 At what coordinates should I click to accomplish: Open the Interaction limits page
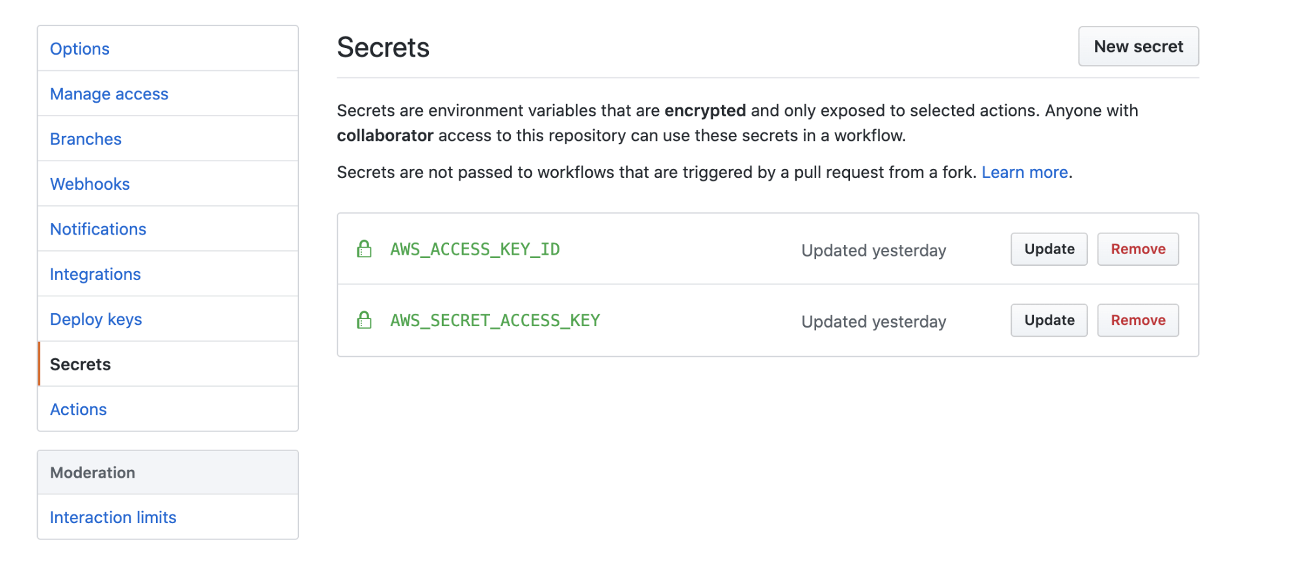click(x=112, y=517)
